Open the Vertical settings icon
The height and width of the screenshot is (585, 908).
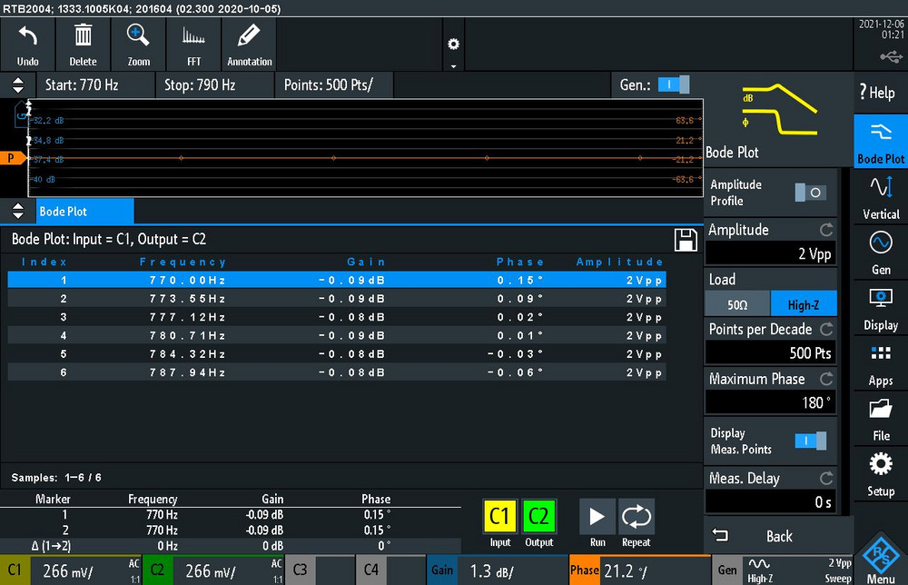point(880,196)
